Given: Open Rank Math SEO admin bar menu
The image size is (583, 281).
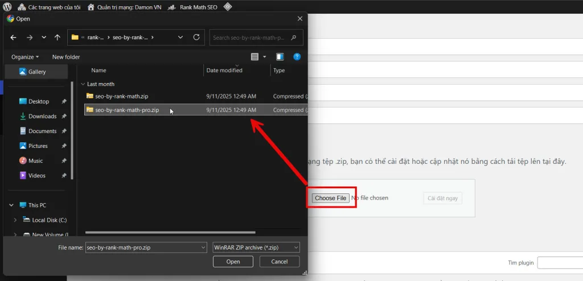Looking at the screenshot, I should tap(190, 7).
